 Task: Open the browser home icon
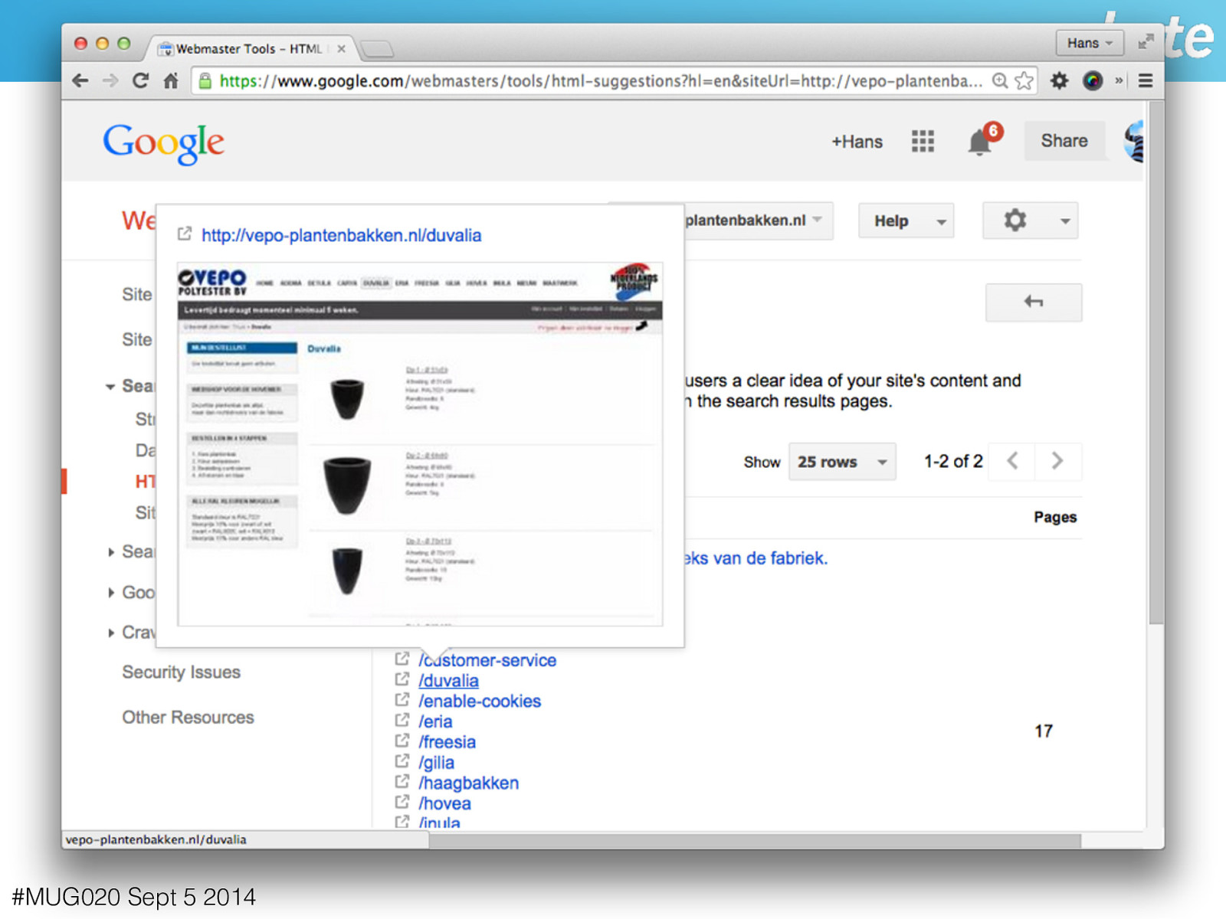coord(171,80)
